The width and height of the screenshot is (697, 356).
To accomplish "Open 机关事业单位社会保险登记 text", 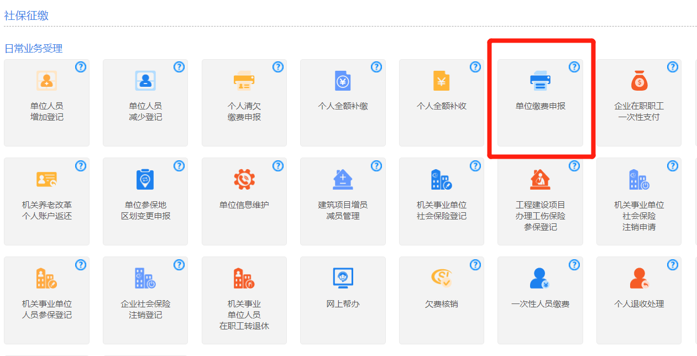I will 442,211.
